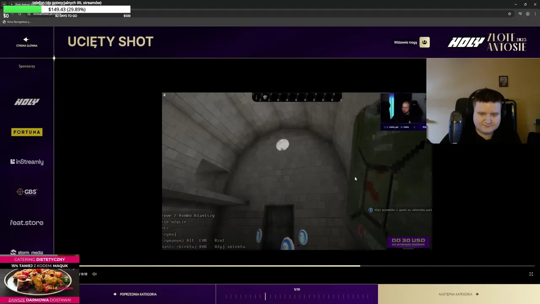Click the streamer webcam feed
The width and height of the screenshot is (540, 304).
[x=483, y=101]
